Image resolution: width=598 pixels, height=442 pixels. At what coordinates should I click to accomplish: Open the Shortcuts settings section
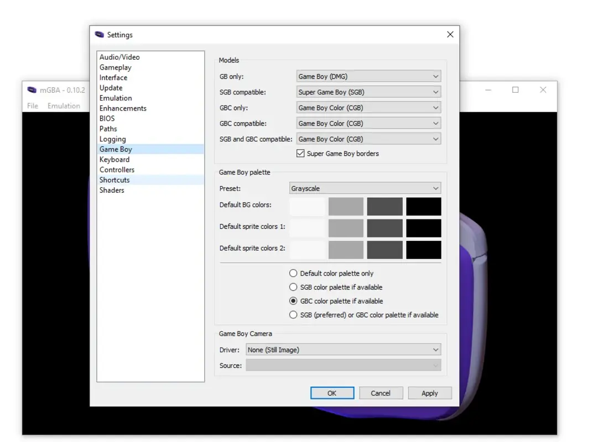pos(115,180)
